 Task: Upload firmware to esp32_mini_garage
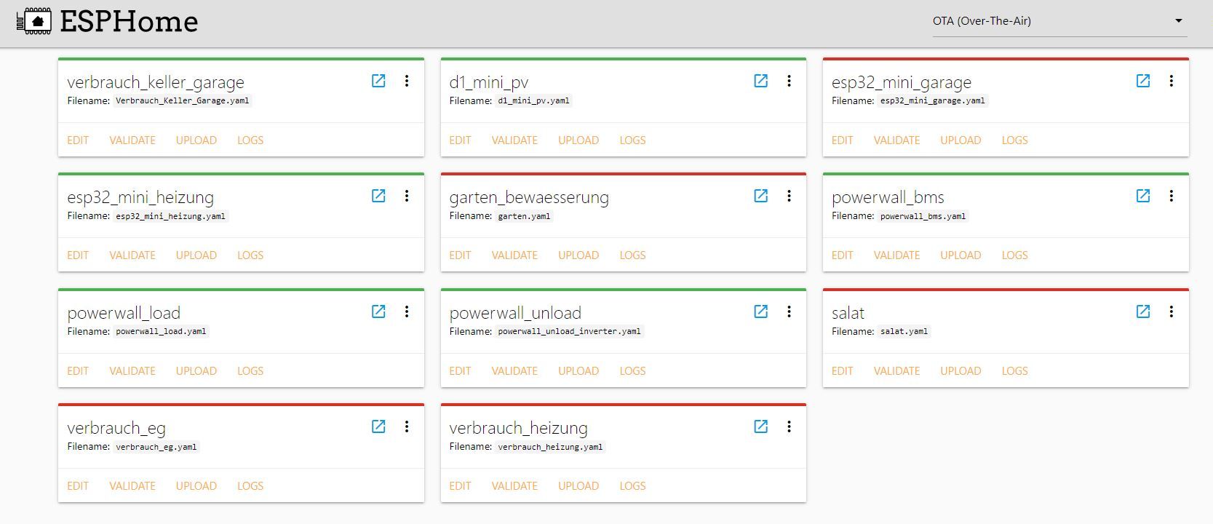point(961,140)
